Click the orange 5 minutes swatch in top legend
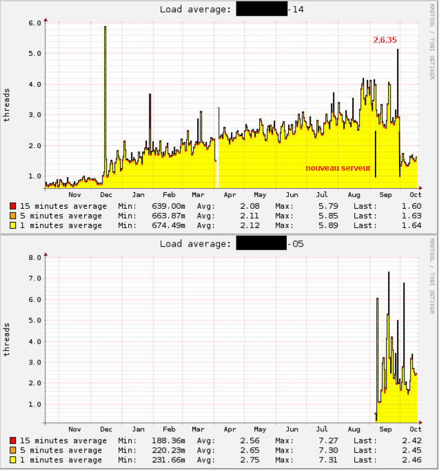This screenshot has height=470, width=439. coord(13,215)
